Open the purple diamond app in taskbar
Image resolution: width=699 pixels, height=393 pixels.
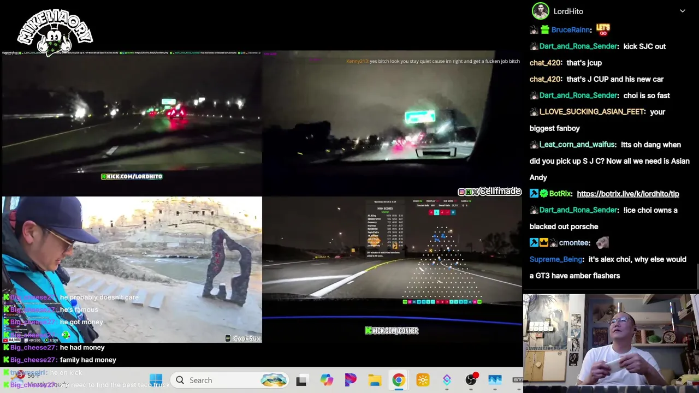point(447,380)
